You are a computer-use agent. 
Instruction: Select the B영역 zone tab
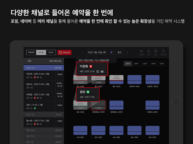[136, 64]
